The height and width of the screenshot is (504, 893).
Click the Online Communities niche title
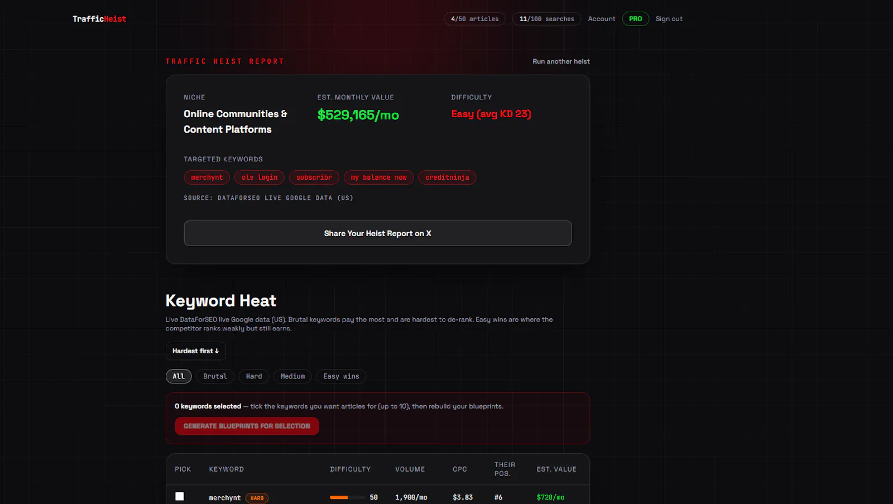pos(236,122)
